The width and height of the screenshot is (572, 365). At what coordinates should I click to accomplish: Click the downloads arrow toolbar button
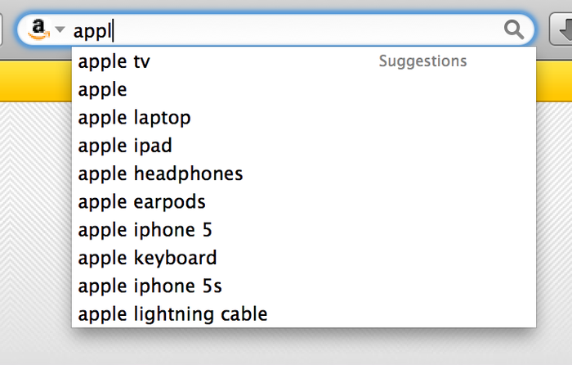[x=561, y=29]
